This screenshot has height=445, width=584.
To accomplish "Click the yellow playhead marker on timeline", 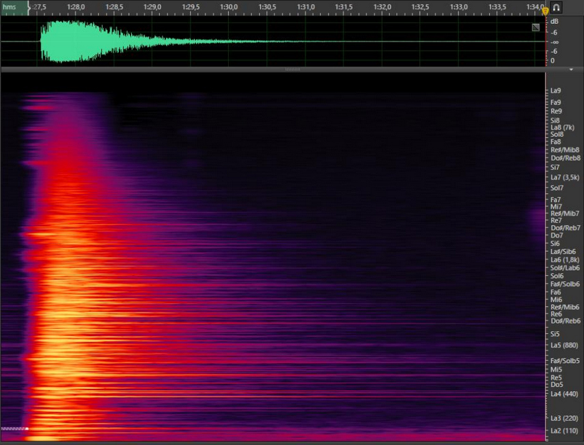I will tap(545, 10).
